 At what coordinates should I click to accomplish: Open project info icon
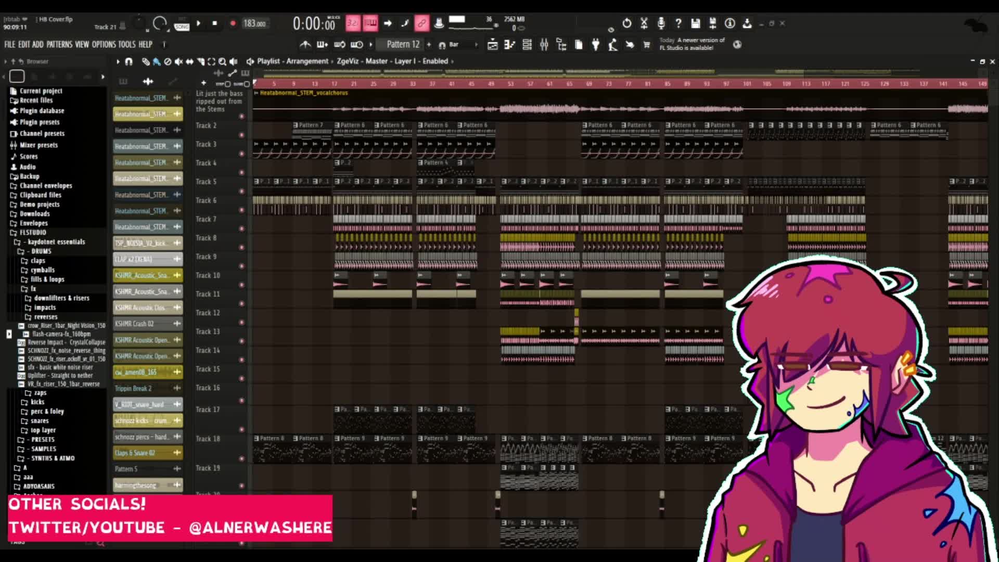[730, 23]
